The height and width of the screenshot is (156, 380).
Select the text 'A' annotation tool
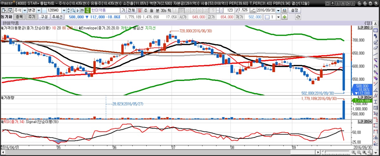375,24
